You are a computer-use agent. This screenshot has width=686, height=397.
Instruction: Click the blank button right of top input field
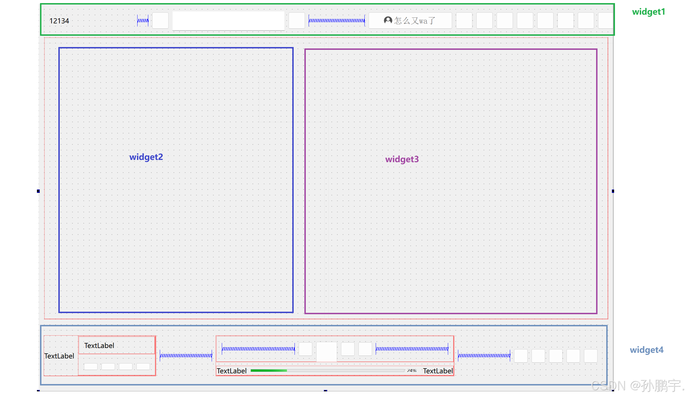(296, 21)
